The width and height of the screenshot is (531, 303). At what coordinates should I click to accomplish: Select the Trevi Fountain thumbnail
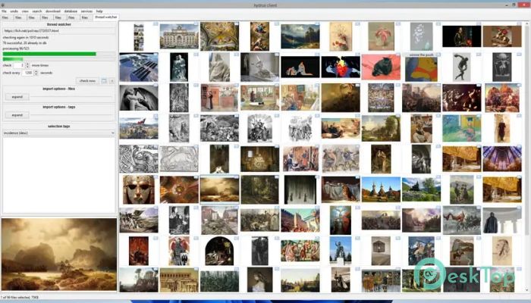pos(179,36)
